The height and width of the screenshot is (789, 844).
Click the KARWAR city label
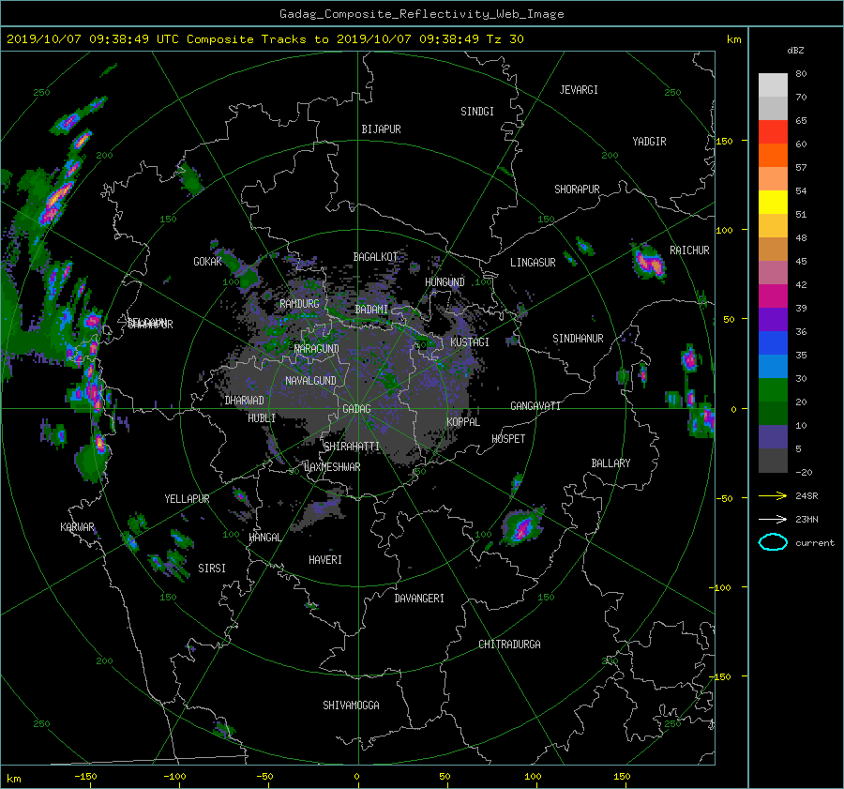77,526
